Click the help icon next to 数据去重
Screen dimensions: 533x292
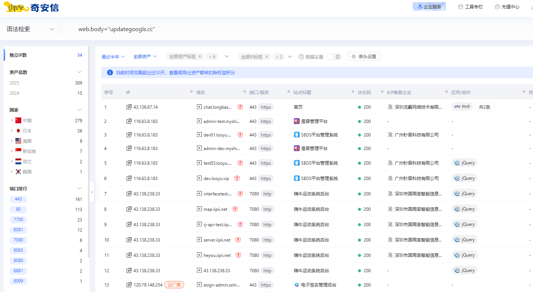coord(301,57)
